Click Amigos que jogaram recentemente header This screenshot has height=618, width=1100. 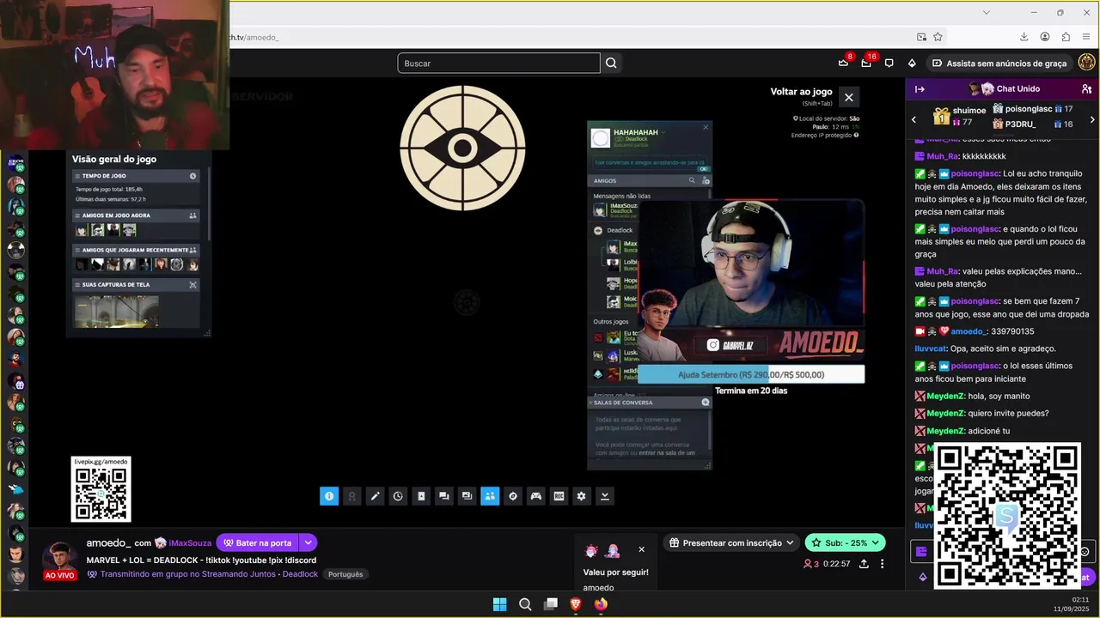(136, 250)
